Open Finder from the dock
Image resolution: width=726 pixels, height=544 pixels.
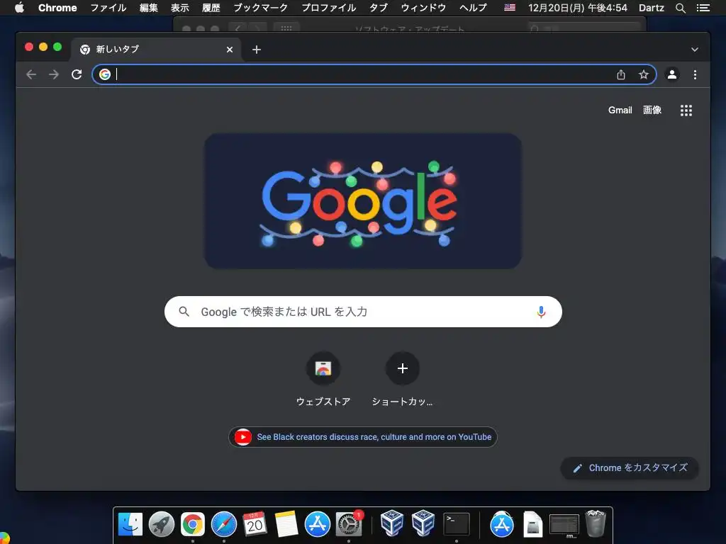tap(130, 525)
